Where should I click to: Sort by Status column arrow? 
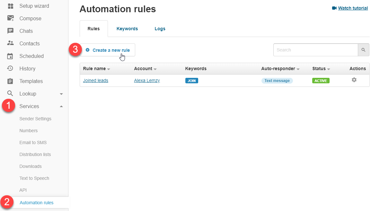(x=329, y=69)
